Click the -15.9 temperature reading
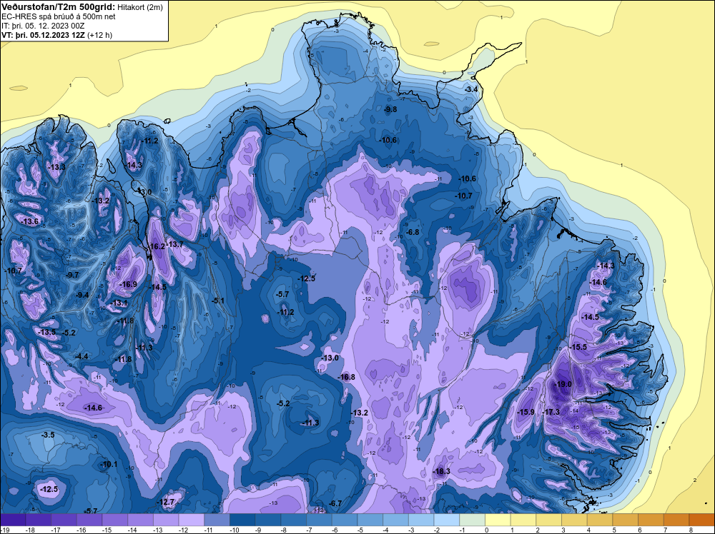 526,412
